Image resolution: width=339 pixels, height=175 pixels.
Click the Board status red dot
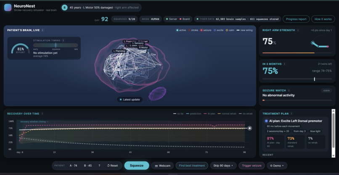[180, 19]
